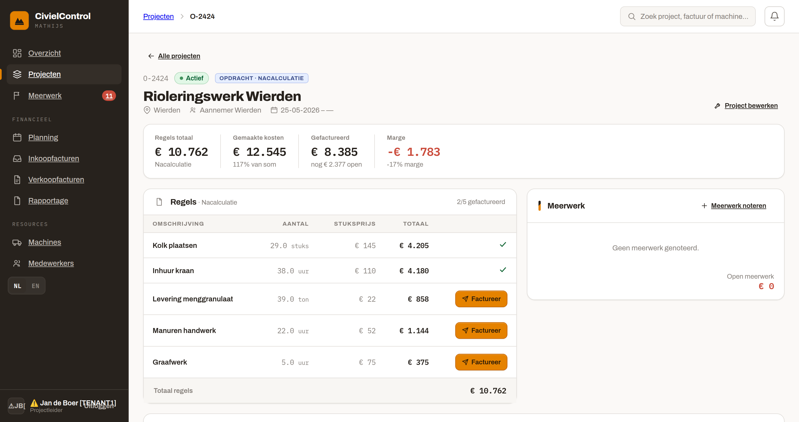Viewport: 799px width, 422px height.
Task: Click Gemaakte kosten amount € 12.545
Action: (259, 152)
